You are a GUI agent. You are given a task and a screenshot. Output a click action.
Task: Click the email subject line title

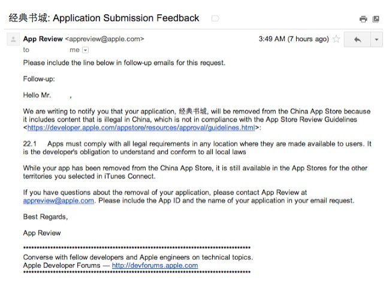104,18
